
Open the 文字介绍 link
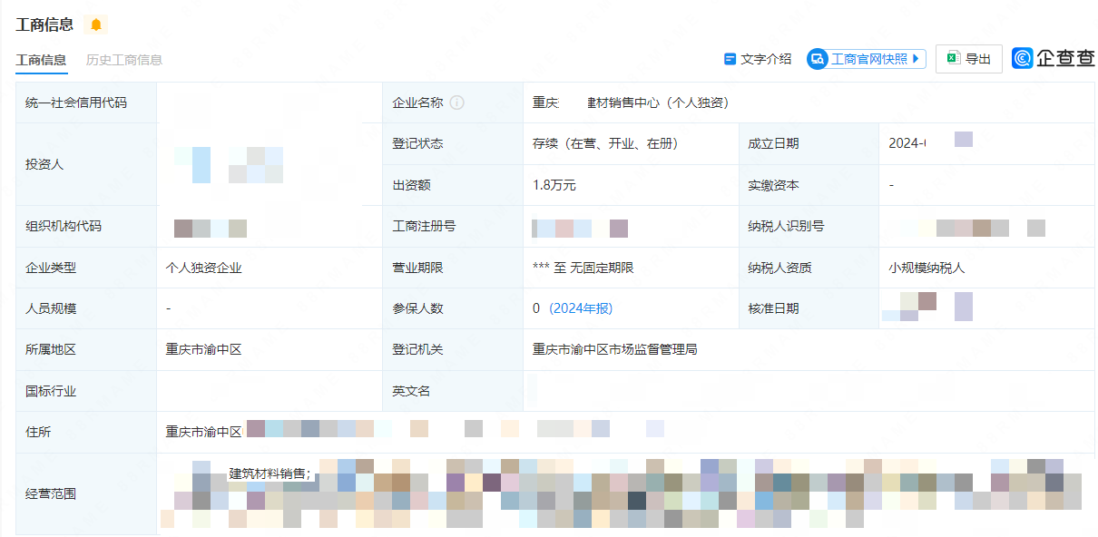758,59
